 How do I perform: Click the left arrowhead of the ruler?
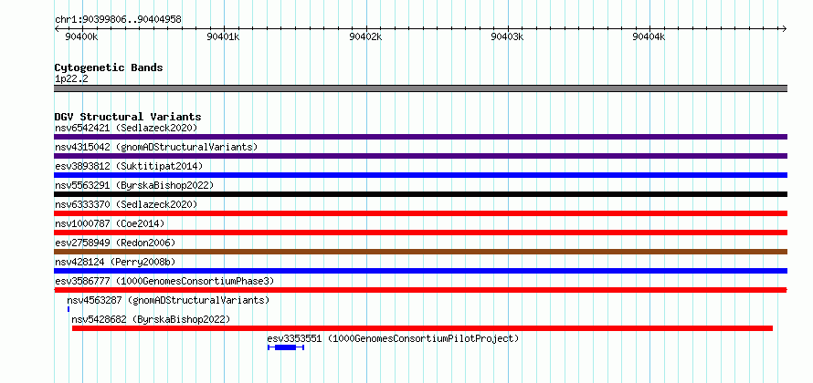click(57, 28)
